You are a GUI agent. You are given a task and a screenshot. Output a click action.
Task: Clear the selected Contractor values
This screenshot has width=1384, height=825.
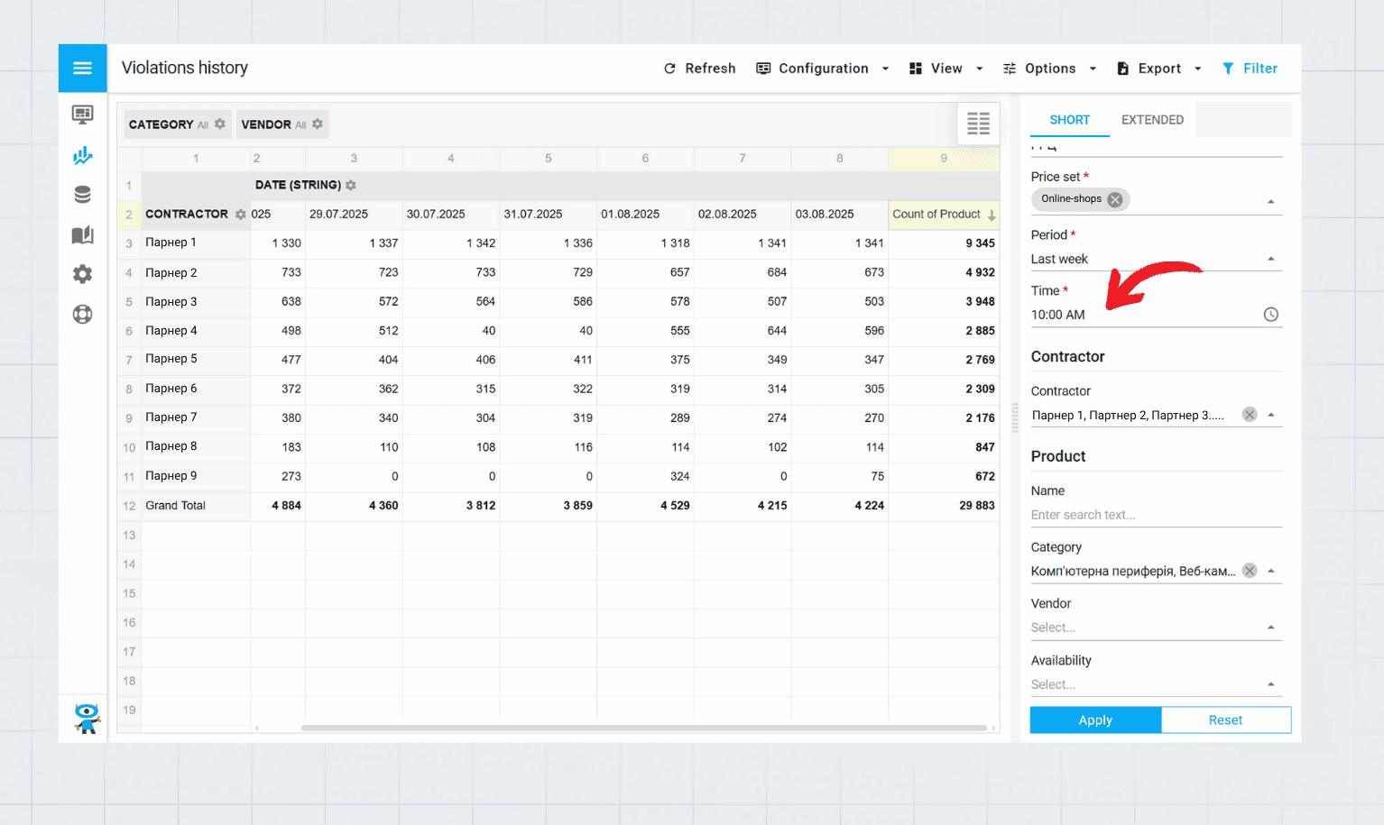point(1249,414)
